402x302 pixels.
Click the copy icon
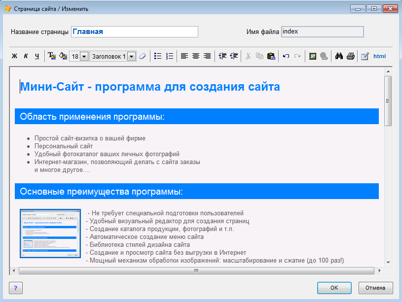(260, 56)
